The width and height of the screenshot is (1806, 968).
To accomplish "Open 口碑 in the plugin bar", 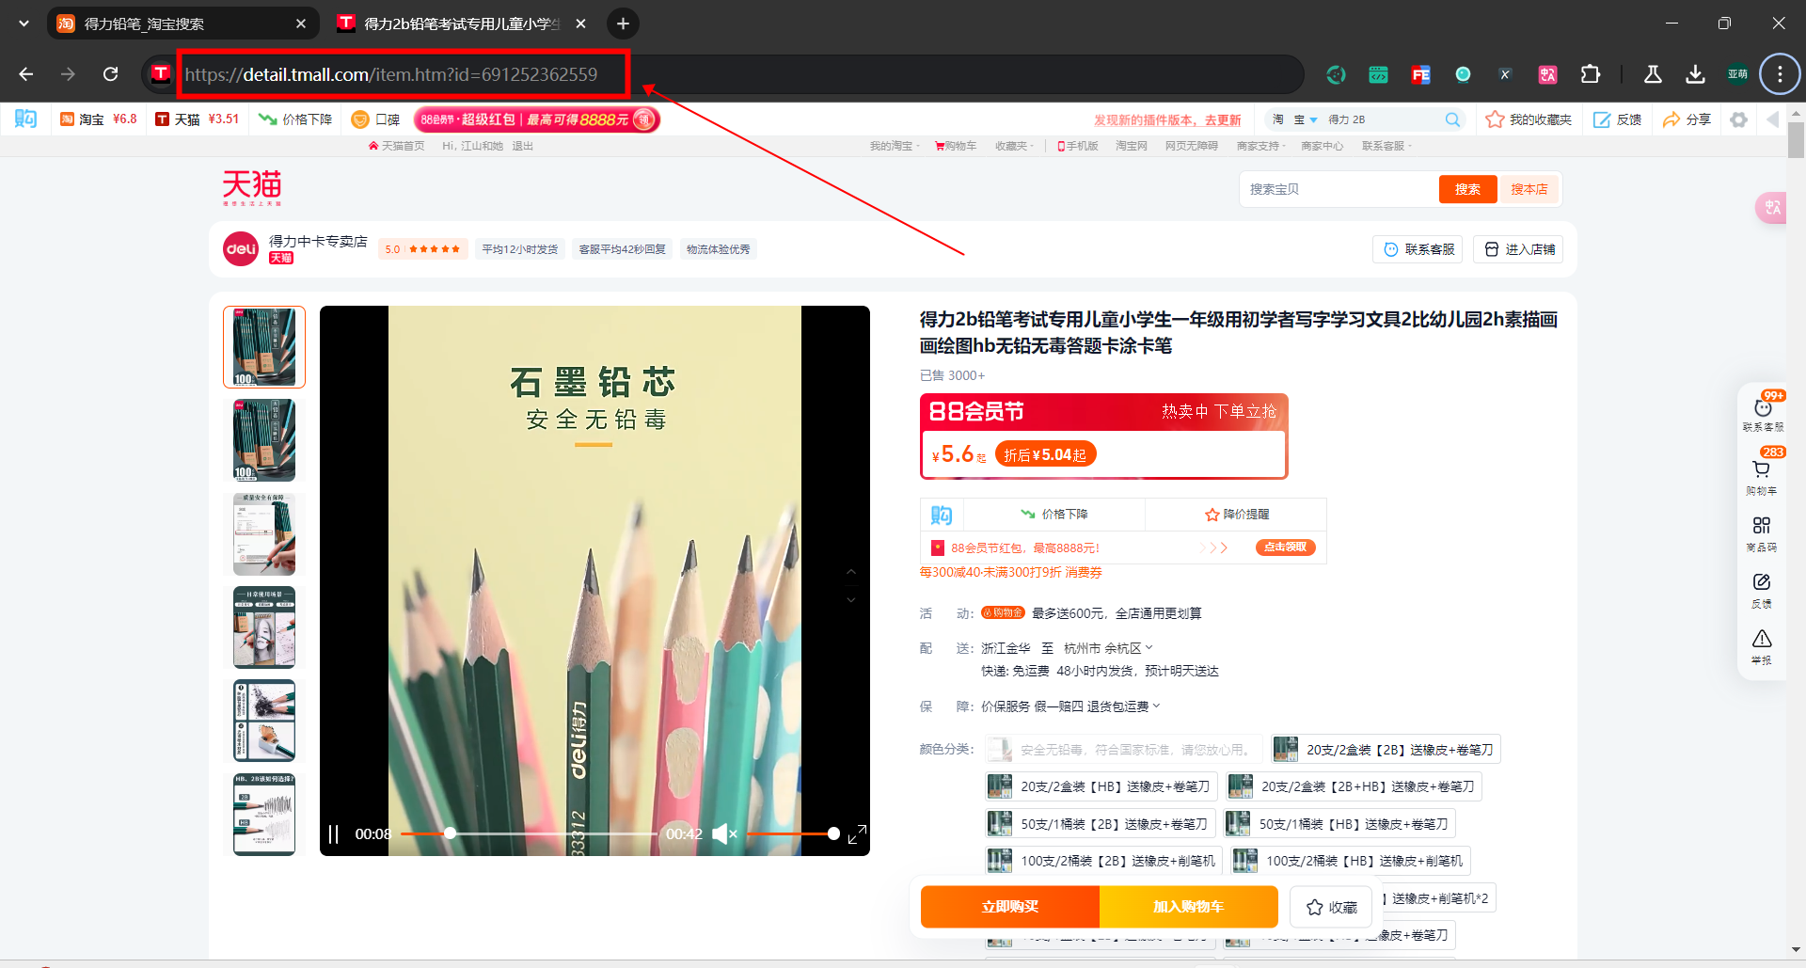I will point(375,119).
